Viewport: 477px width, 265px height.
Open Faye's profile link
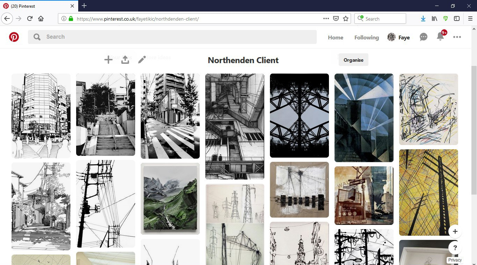pos(399,37)
